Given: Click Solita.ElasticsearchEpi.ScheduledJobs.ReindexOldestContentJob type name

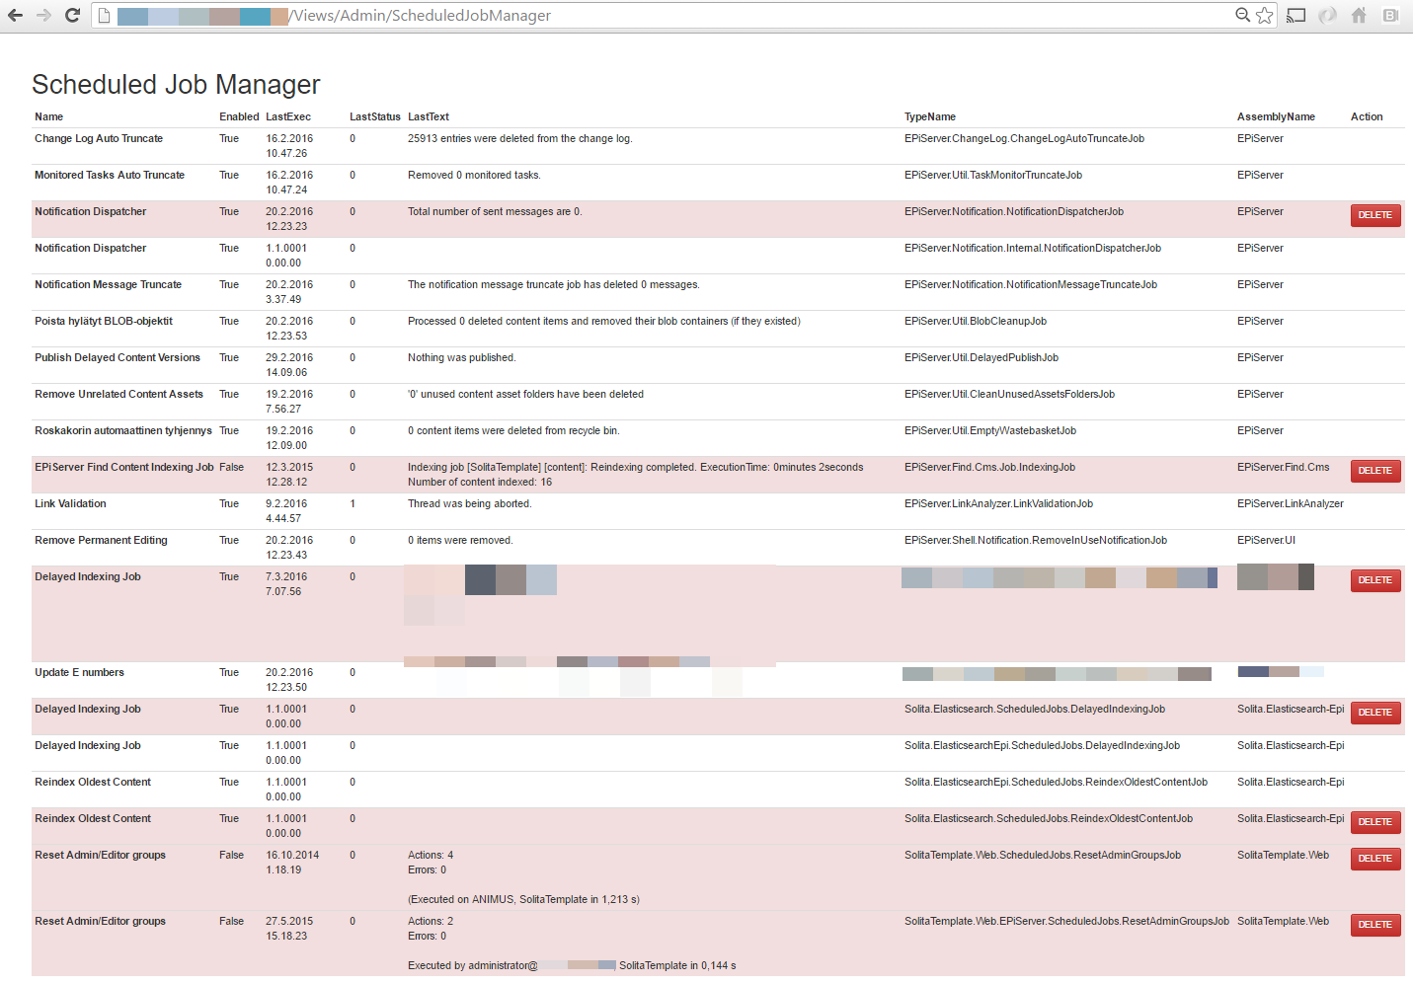Looking at the screenshot, I should [1056, 782].
